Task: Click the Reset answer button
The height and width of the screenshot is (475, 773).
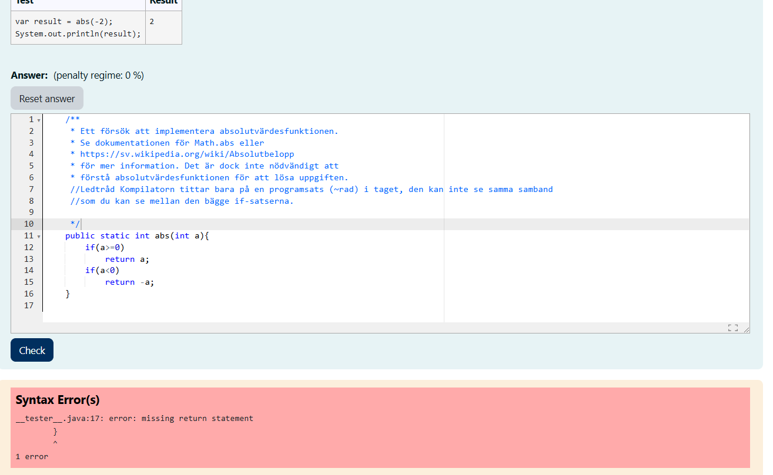Action: 47,99
